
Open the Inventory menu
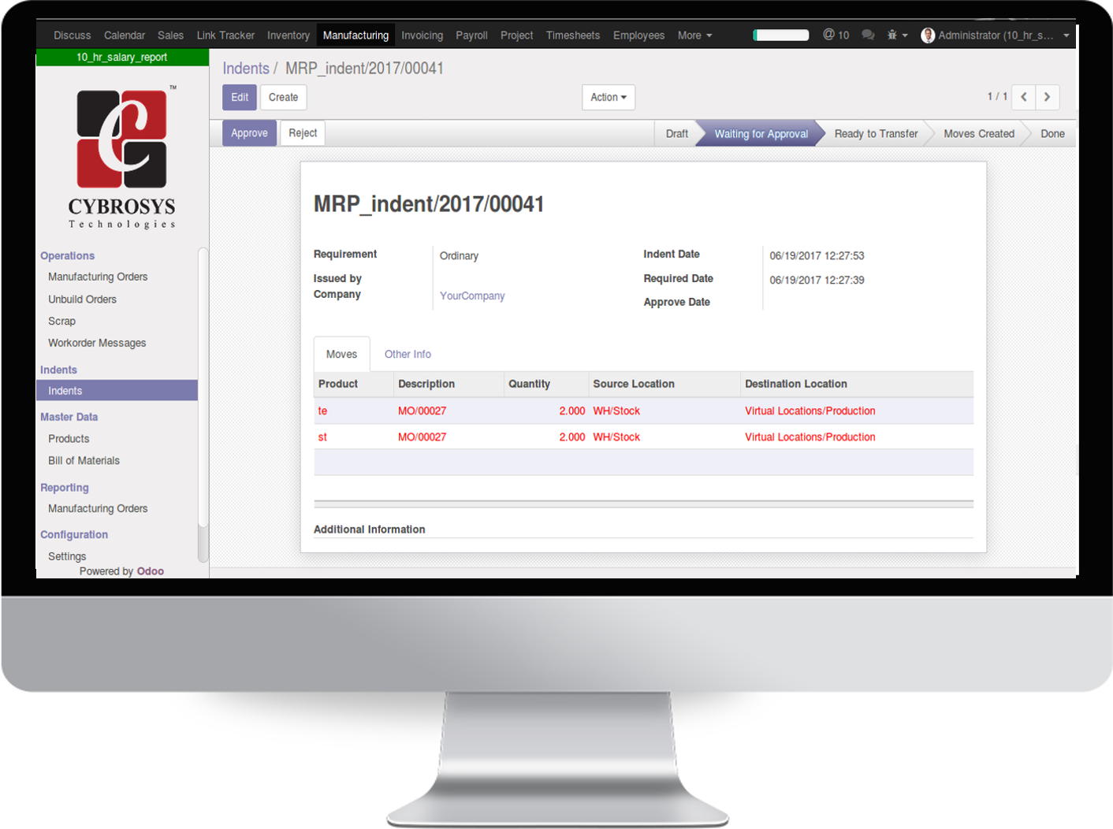pos(288,35)
